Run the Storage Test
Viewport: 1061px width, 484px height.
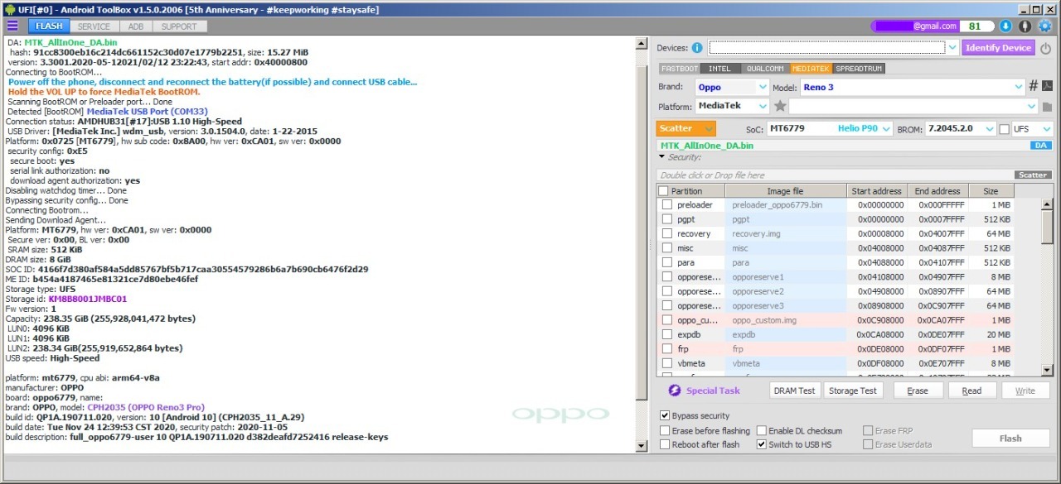[x=853, y=391]
